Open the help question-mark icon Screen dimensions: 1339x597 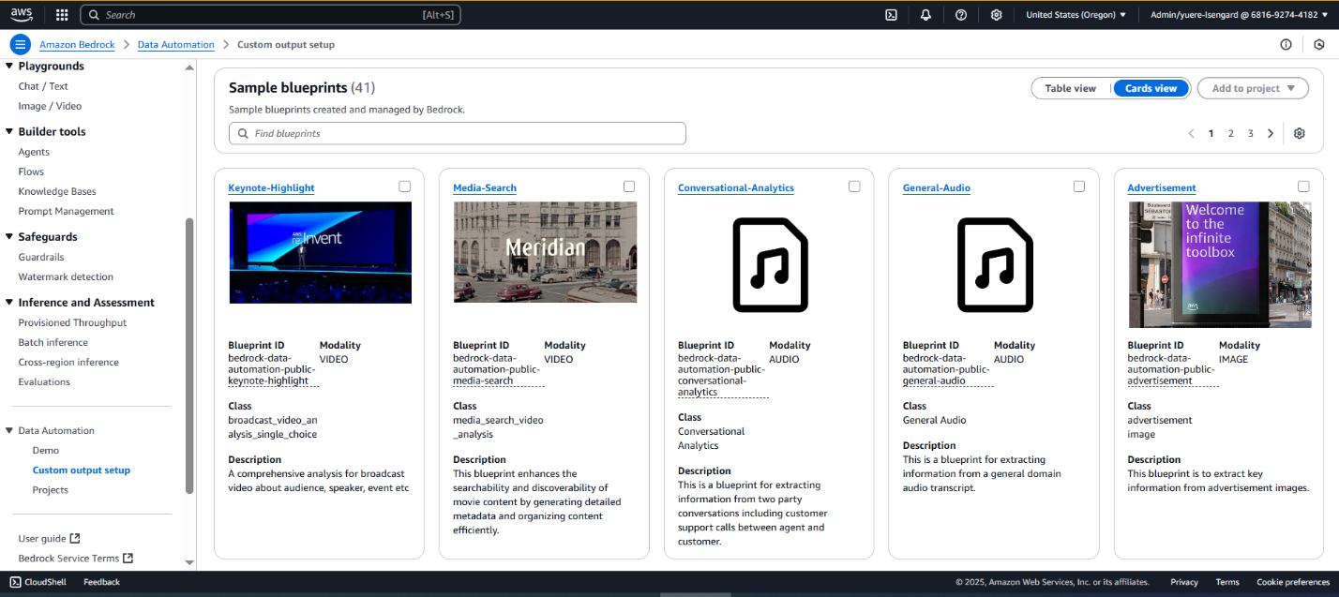coord(961,15)
